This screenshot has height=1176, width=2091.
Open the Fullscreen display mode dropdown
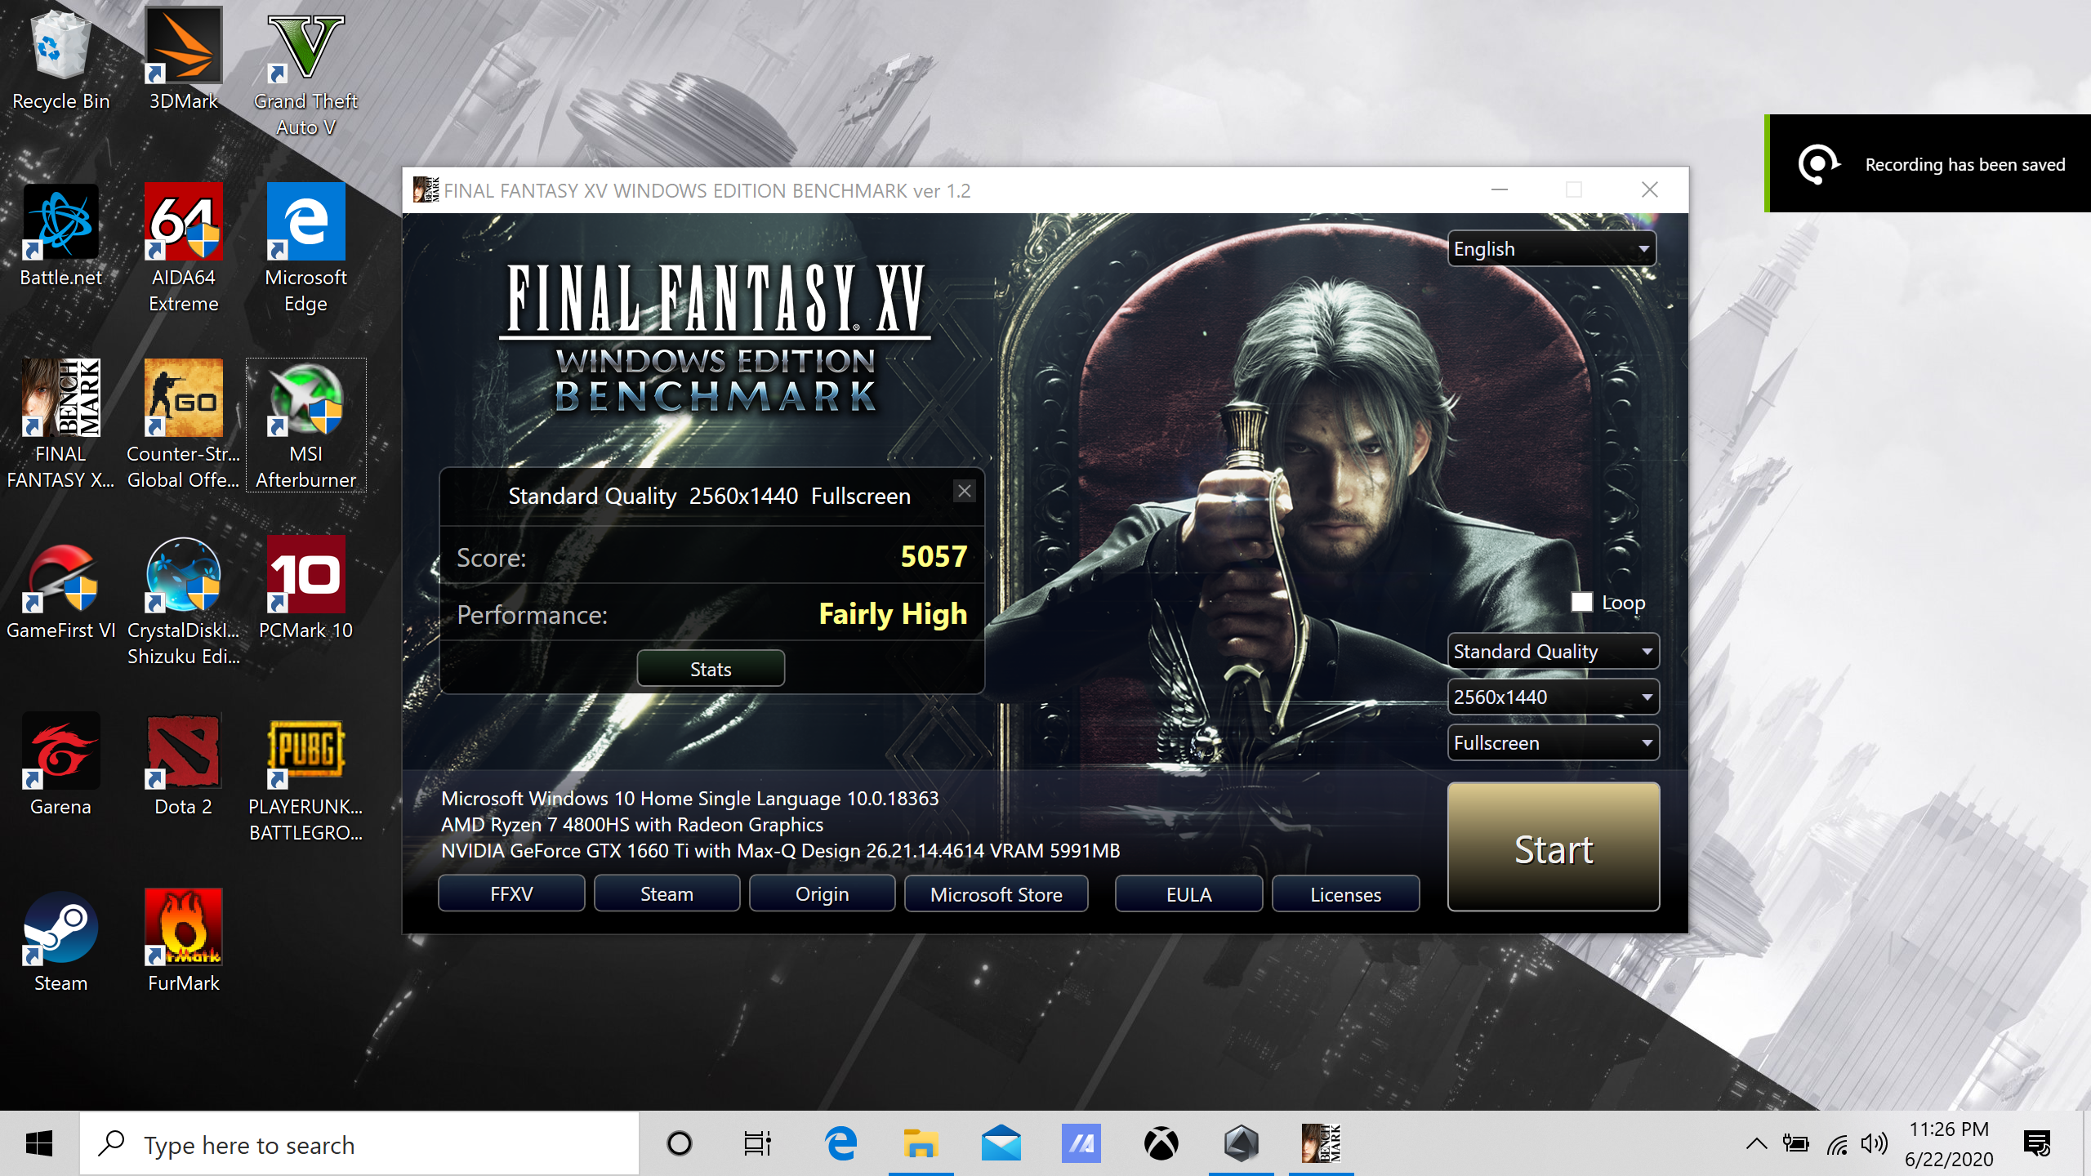point(1554,742)
